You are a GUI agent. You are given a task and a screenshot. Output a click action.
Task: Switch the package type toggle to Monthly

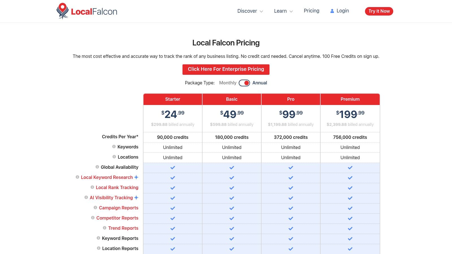tap(228, 83)
